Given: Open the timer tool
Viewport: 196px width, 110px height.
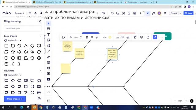Looking at the screenshot, I should click(112, 13).
